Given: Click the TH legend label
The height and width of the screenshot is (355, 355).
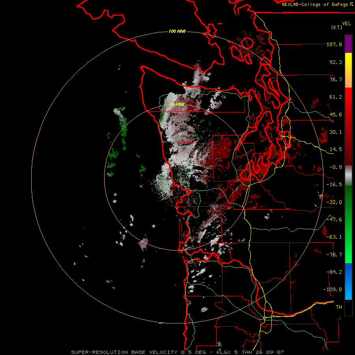Looking at the screenshot, I should (339, 307).
